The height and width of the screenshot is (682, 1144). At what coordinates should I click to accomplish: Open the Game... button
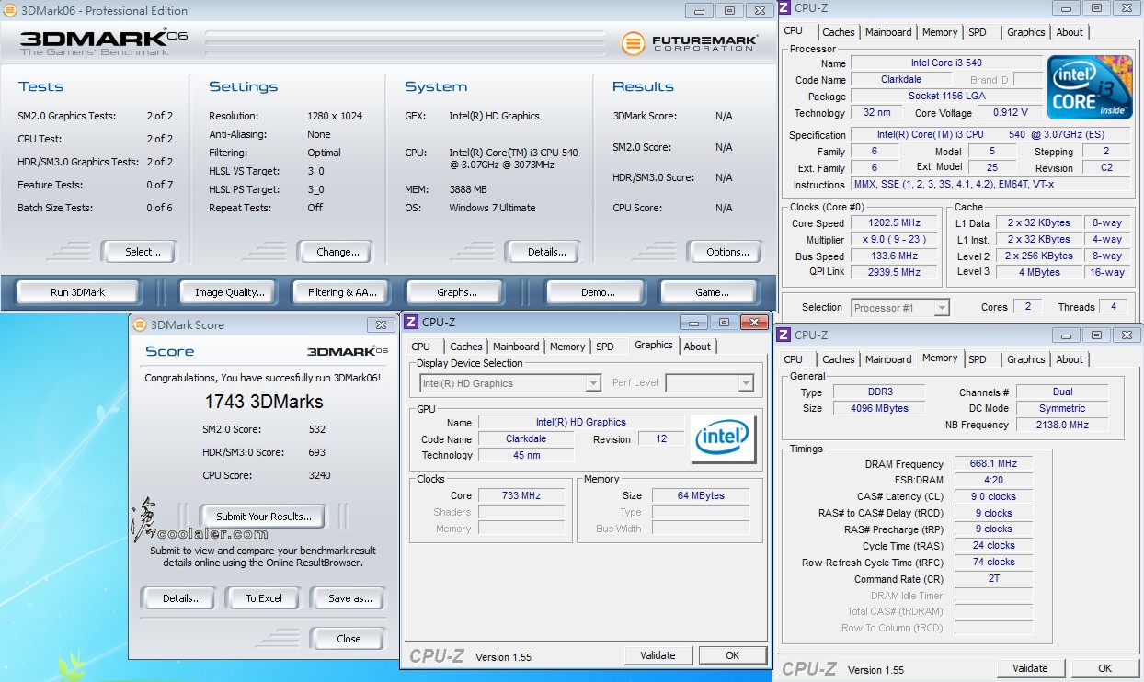(712, 292)
